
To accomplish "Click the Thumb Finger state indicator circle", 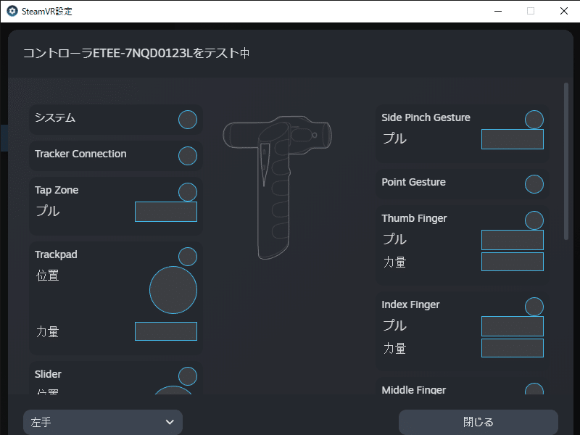I will click(x=534, y=220).
